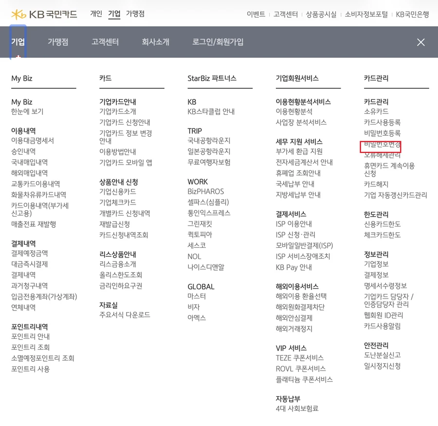Viewport: 438px width, 426px height.
Task: Select the 기업 tab beside the logo
Action: tap(114, 14)
